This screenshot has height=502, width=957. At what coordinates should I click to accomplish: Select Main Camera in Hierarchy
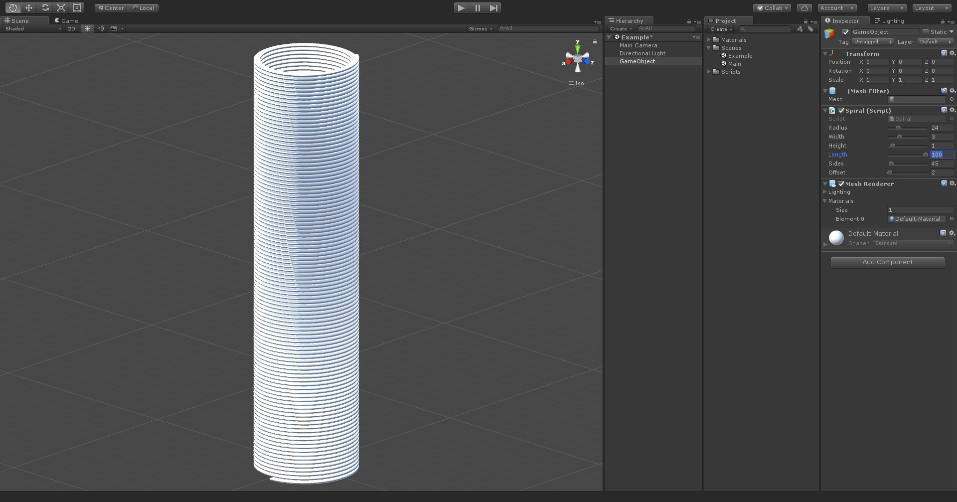pos(638,45)
